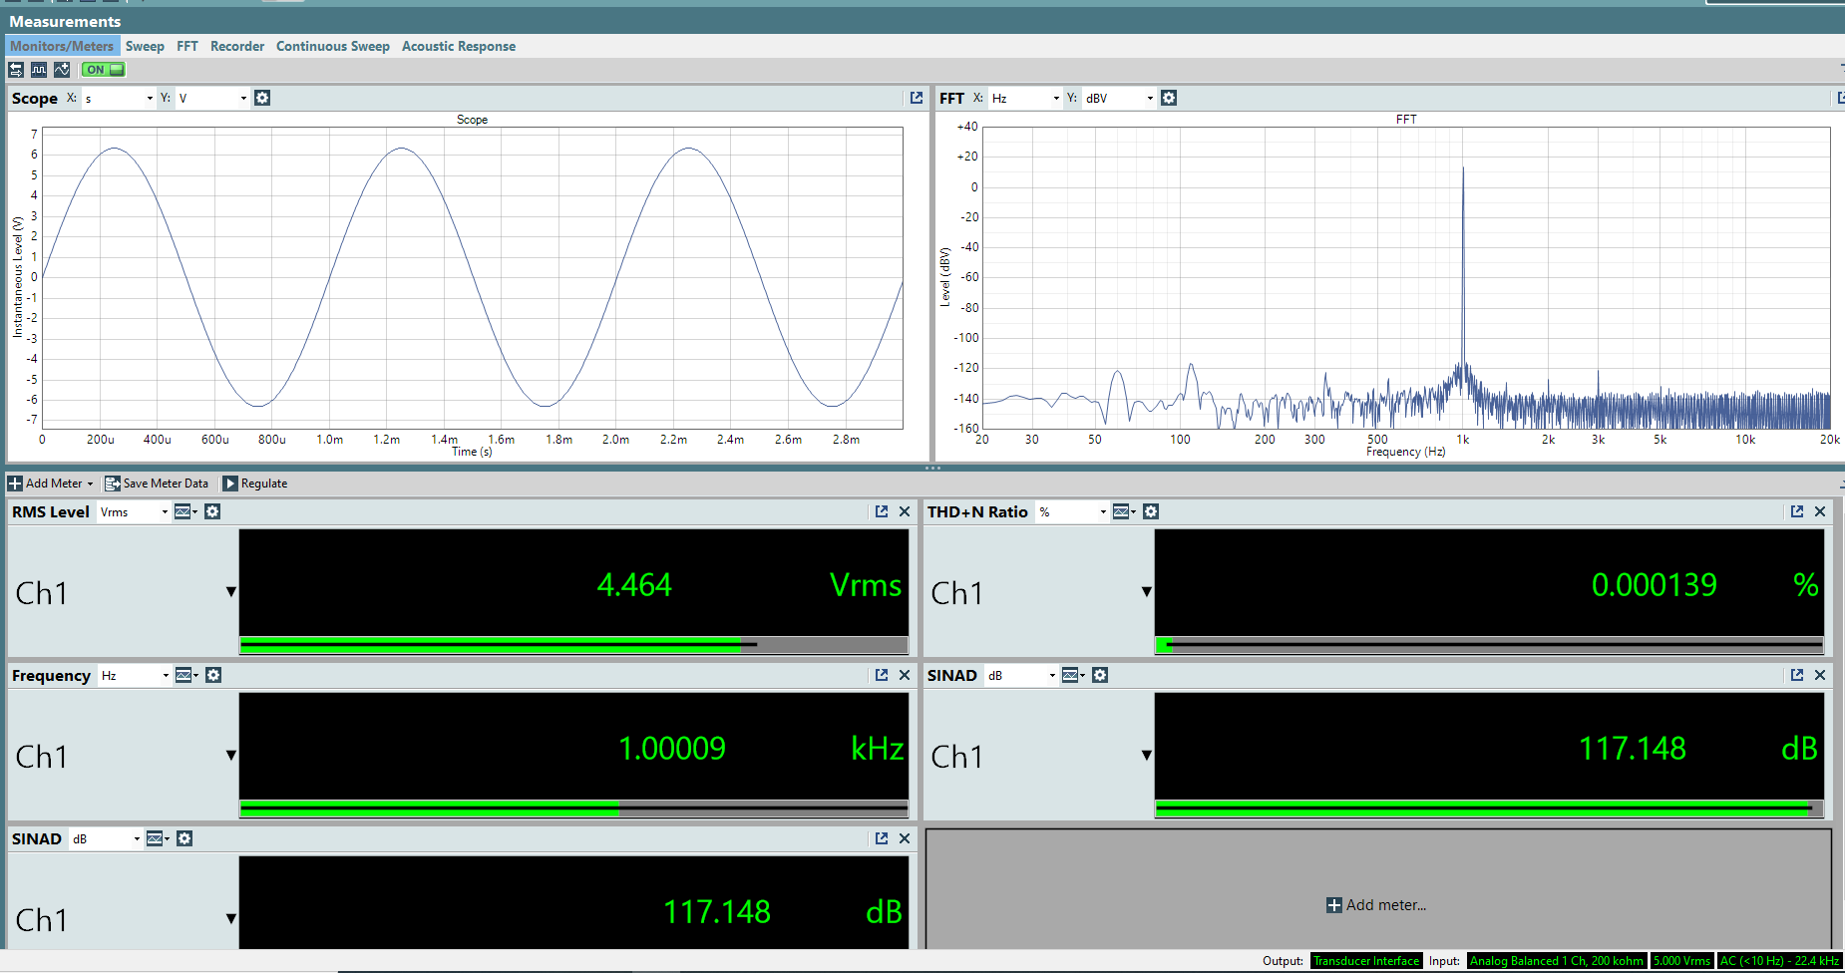Open FFT X-axis Hz unit dropdown
1845x973 pixels.
point(1025,98)
